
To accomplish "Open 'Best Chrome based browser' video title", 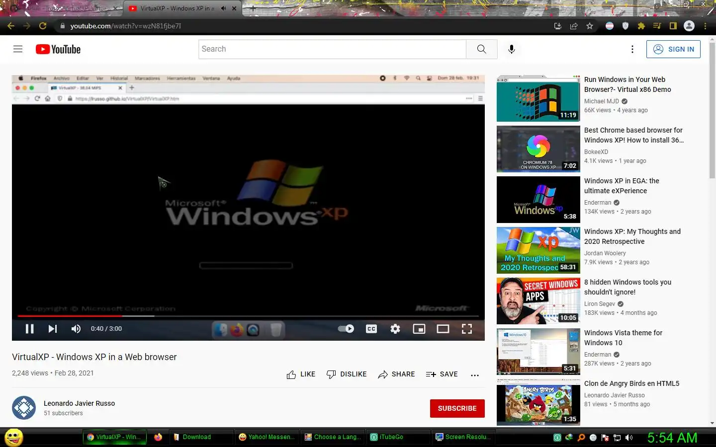I will click(x=634, y=135).
